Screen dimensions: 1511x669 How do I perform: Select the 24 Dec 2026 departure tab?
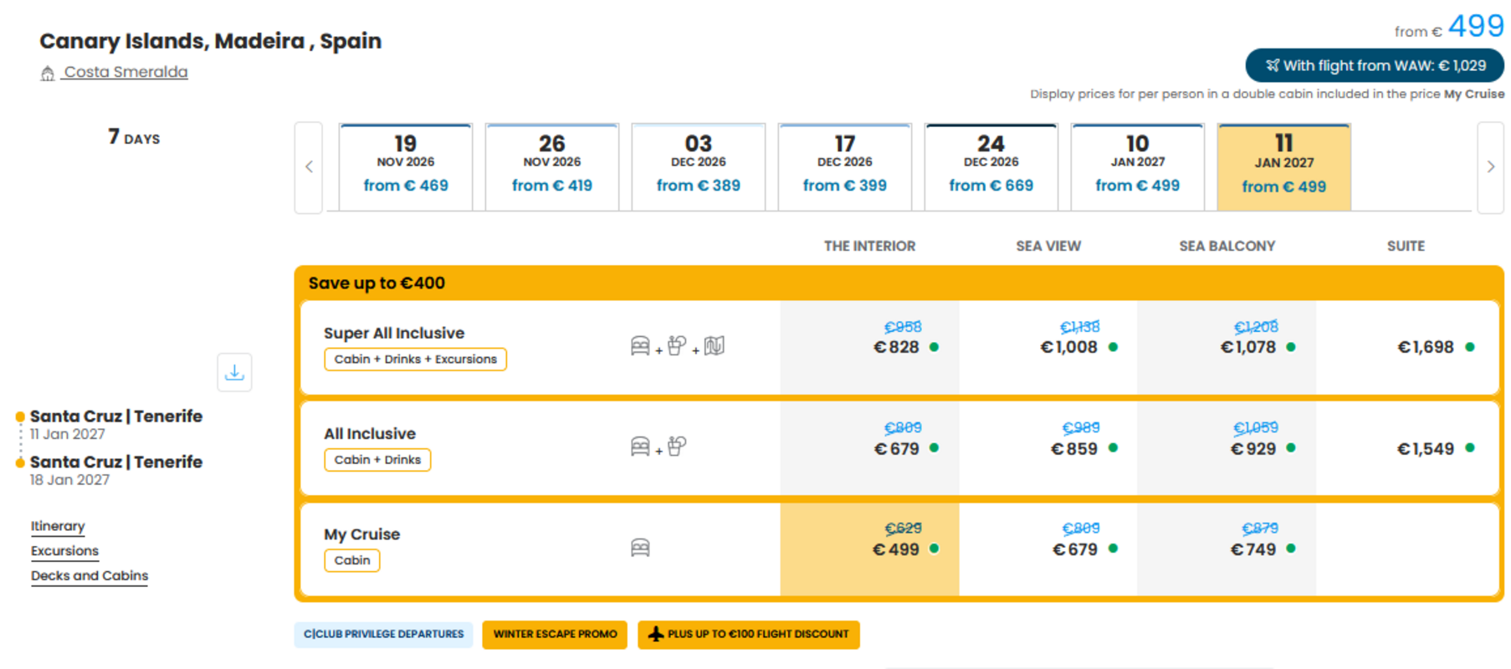point(991,166)
